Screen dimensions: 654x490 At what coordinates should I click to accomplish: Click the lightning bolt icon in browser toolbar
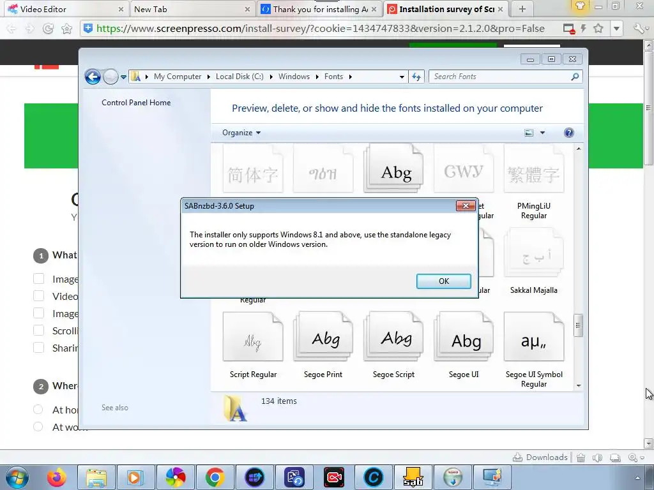pos(583,28)
